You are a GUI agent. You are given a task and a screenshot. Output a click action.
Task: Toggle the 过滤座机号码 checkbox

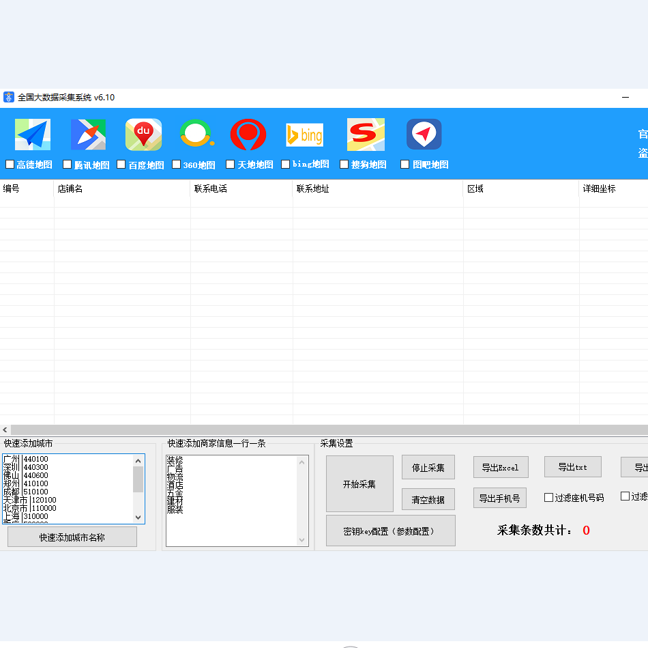tap(548, 498)
